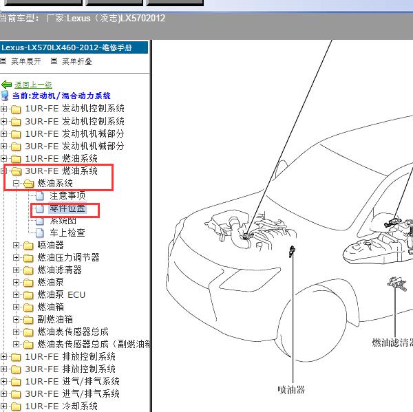The image size is (413, 412).
Task: Select 1UR-FE 冷却系统 tree label
Action: (x=61, y=406)
